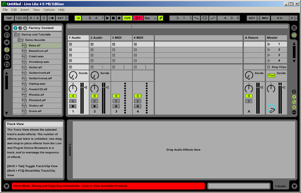Click the scene list scroll-down arrow
Image resolution: width=301 pixels, height=193 pixels.
tap(294, 61)
